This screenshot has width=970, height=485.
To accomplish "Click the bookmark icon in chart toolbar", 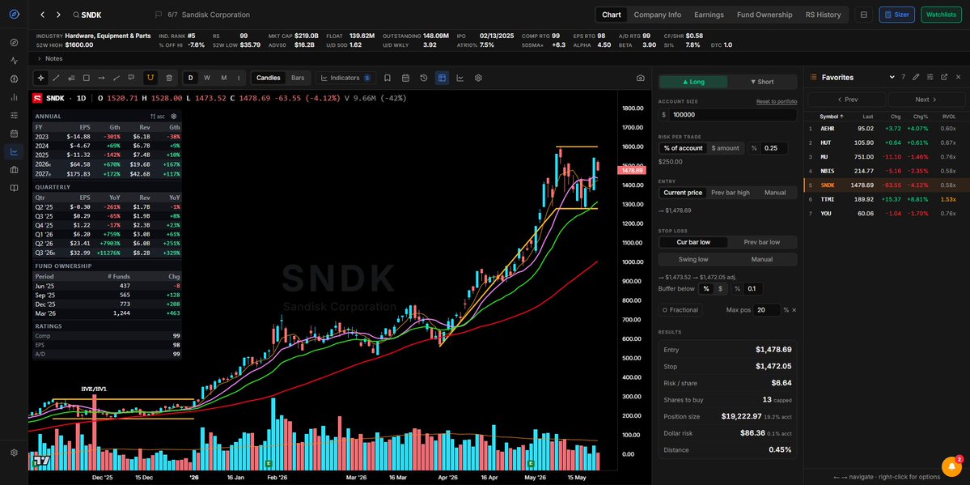I will 388,78.
